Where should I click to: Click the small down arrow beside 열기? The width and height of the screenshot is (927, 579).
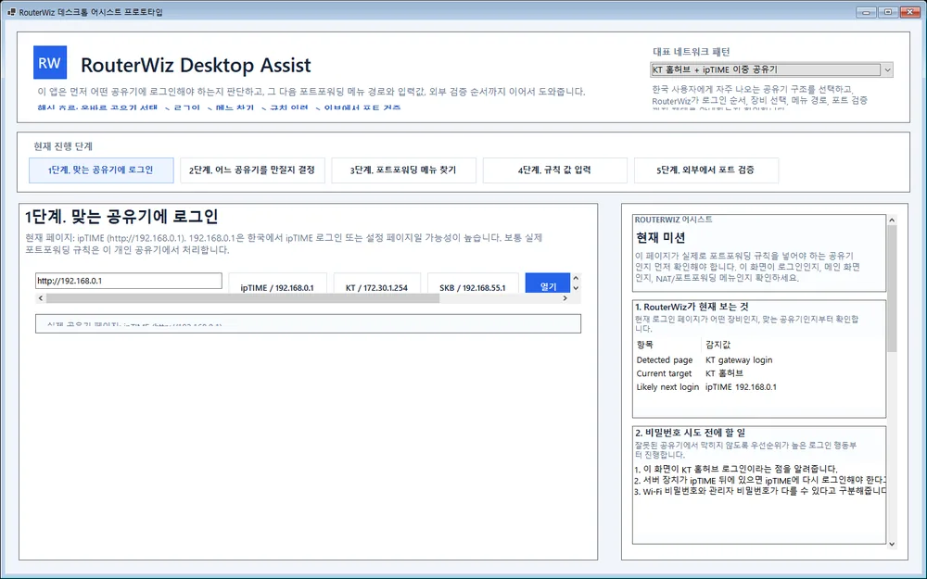576,288
